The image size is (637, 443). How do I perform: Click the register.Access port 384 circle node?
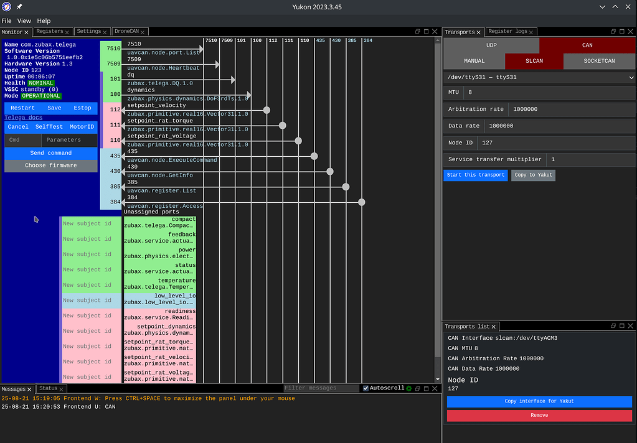coord(362,202)
